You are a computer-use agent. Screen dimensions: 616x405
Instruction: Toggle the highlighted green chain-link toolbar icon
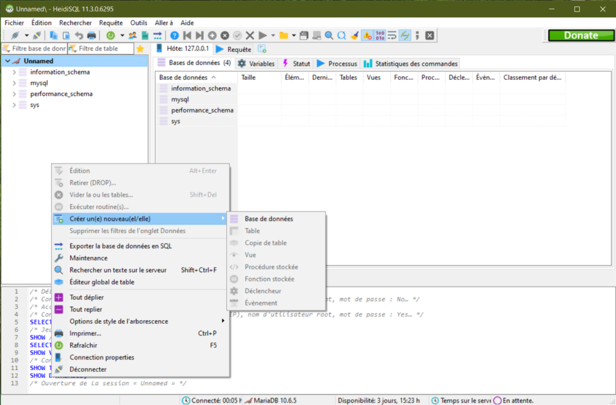click(x=405, y=35)
